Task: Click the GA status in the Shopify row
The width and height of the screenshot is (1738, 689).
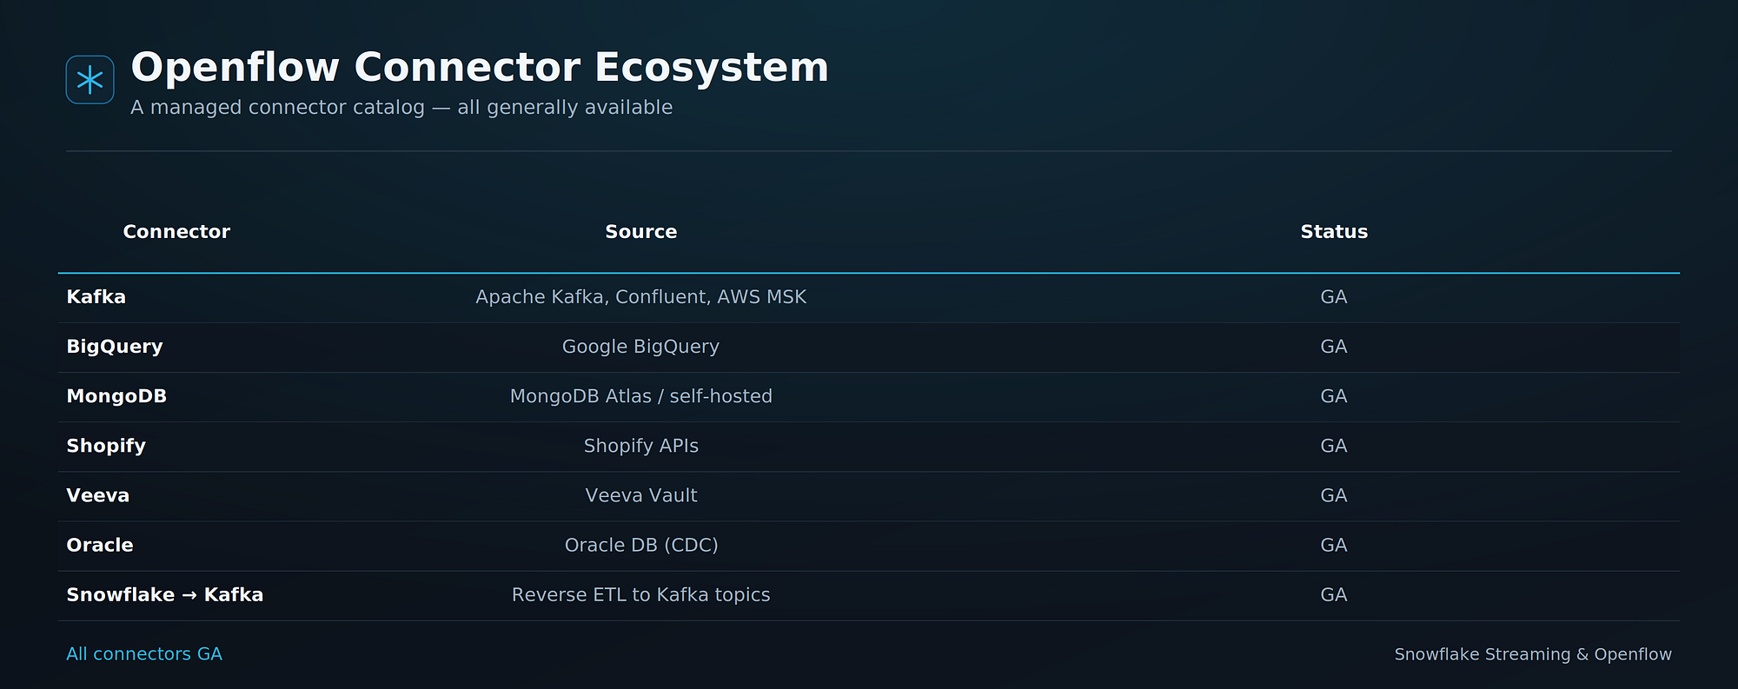Action: point(1334,446)
